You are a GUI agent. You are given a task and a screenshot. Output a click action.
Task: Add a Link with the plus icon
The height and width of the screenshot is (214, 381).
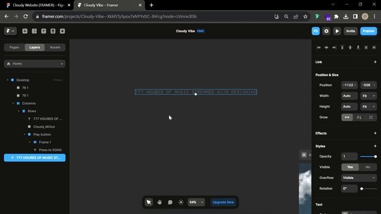(x=375, y=62)
